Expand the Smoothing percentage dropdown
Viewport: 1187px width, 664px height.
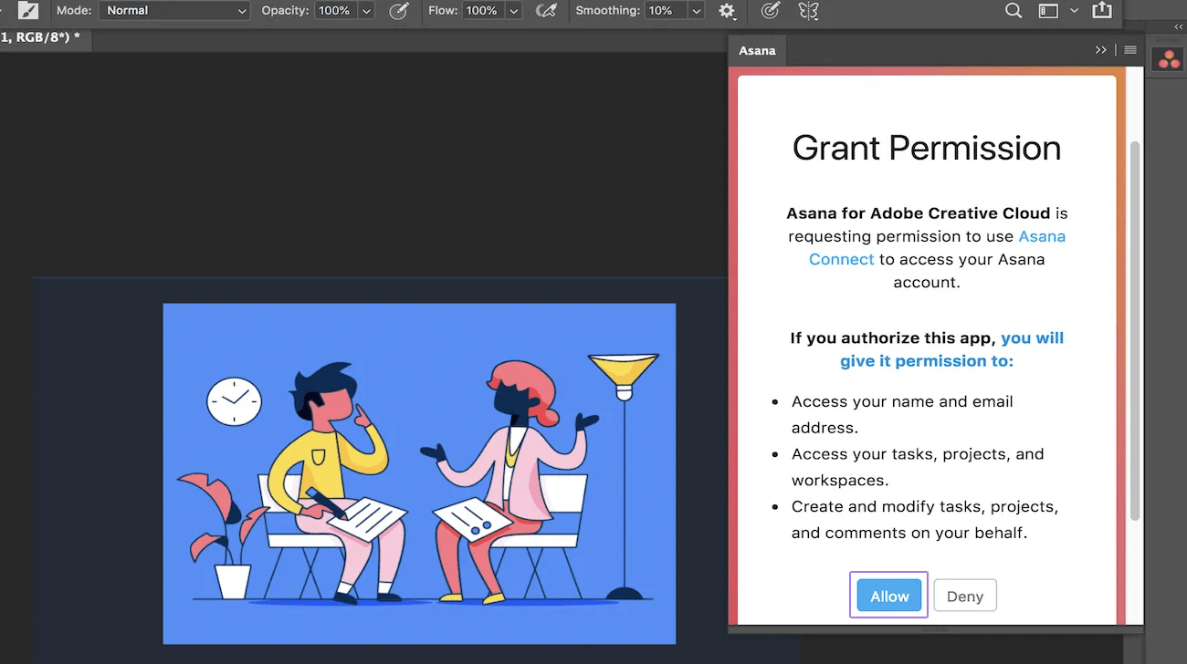[x=694, y=11]
